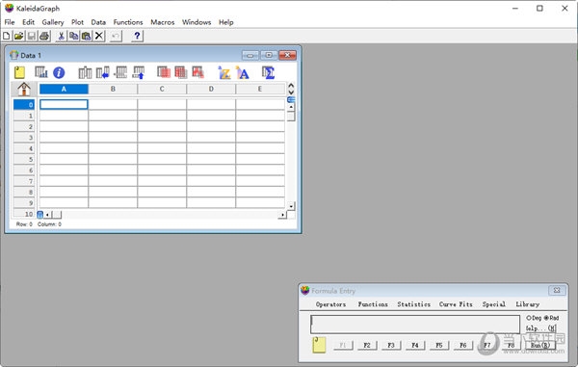Click the Home house icon in Data 1
The image size is (578, 367).
pos(24,89)
